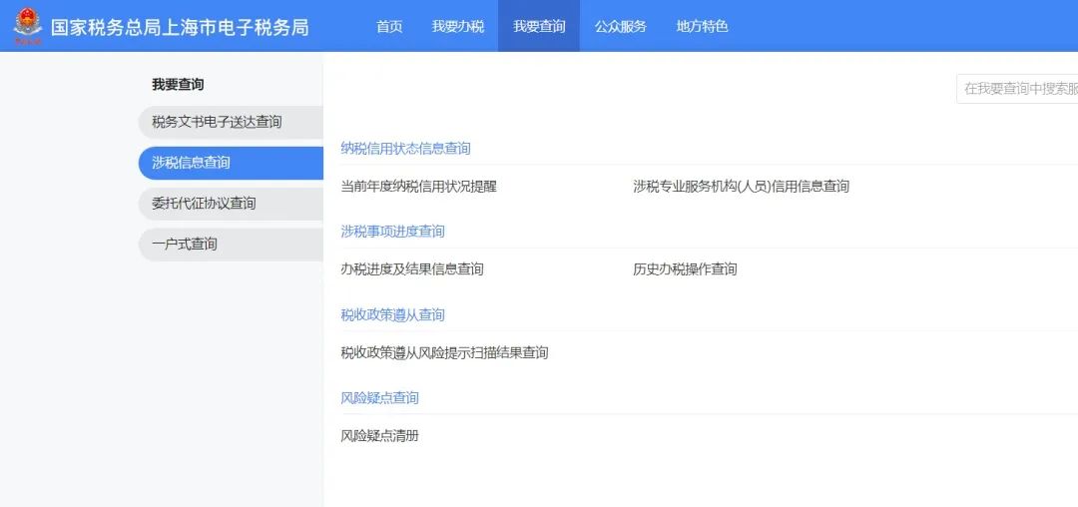Click the 风险疑点清册 link
Screen dimensions: 1078x507
379,436
